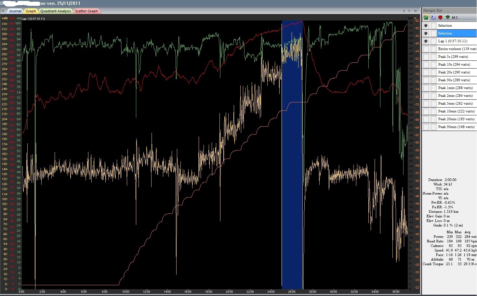Image resolution: width=477 pixels, height=296 pixels.
Task: Click the green terrain icon in Ranges Bar
Action: [448, 18]
